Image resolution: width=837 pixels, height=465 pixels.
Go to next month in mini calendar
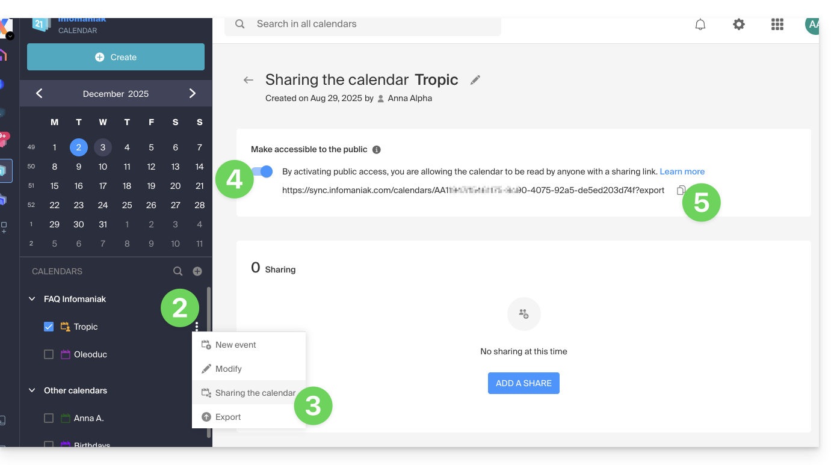(193, 93)
